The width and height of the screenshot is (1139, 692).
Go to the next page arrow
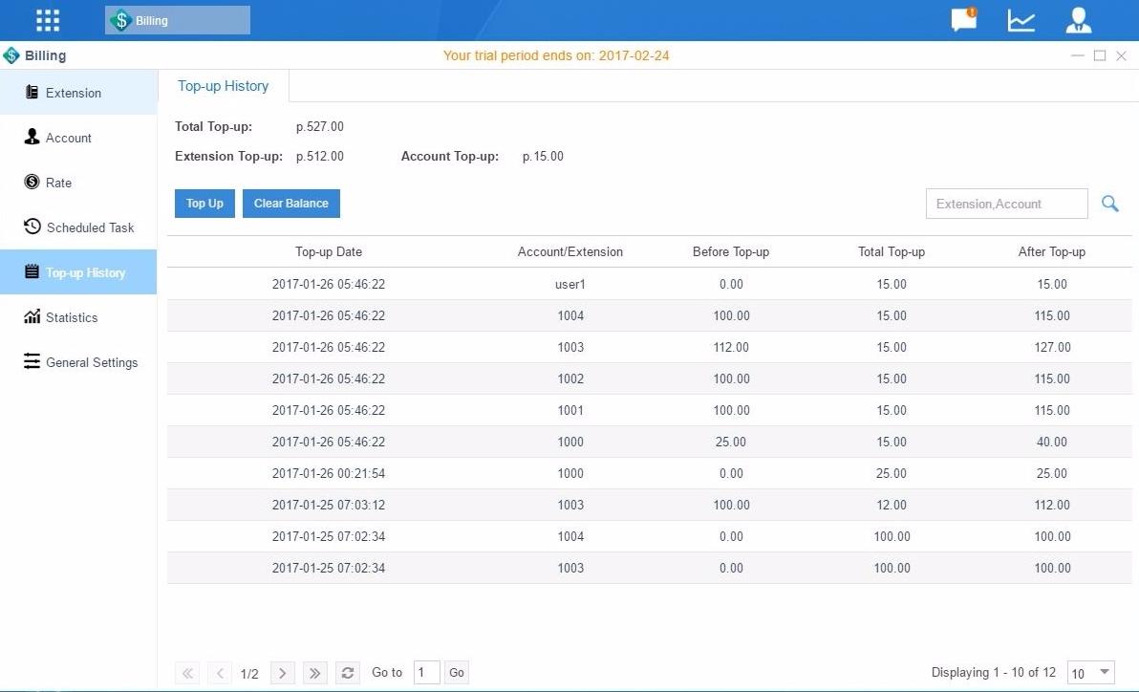point(283,673)
